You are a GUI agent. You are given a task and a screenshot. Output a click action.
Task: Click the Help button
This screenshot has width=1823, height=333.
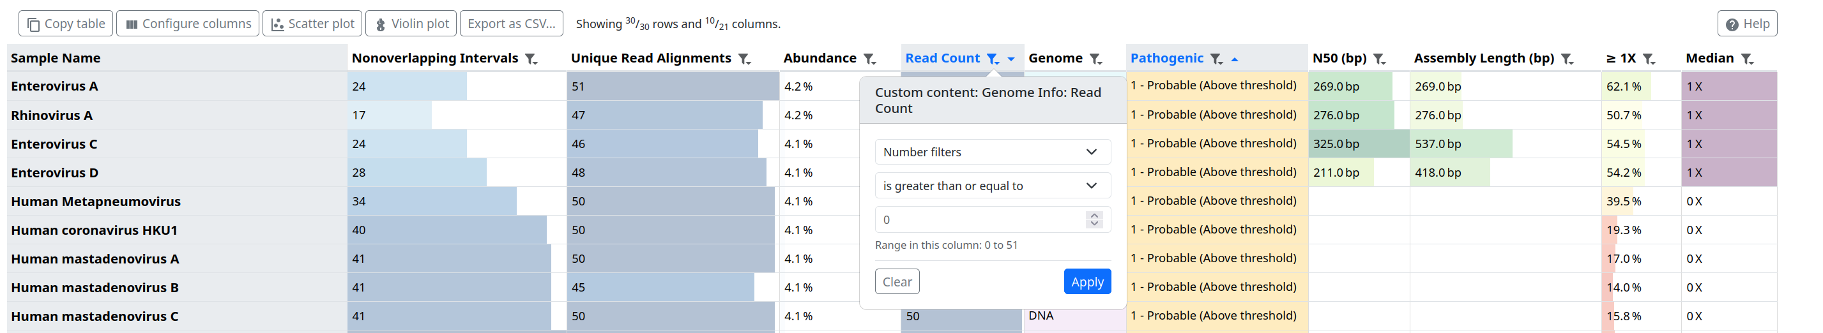pyautogui.click(x=1746, y=24)
